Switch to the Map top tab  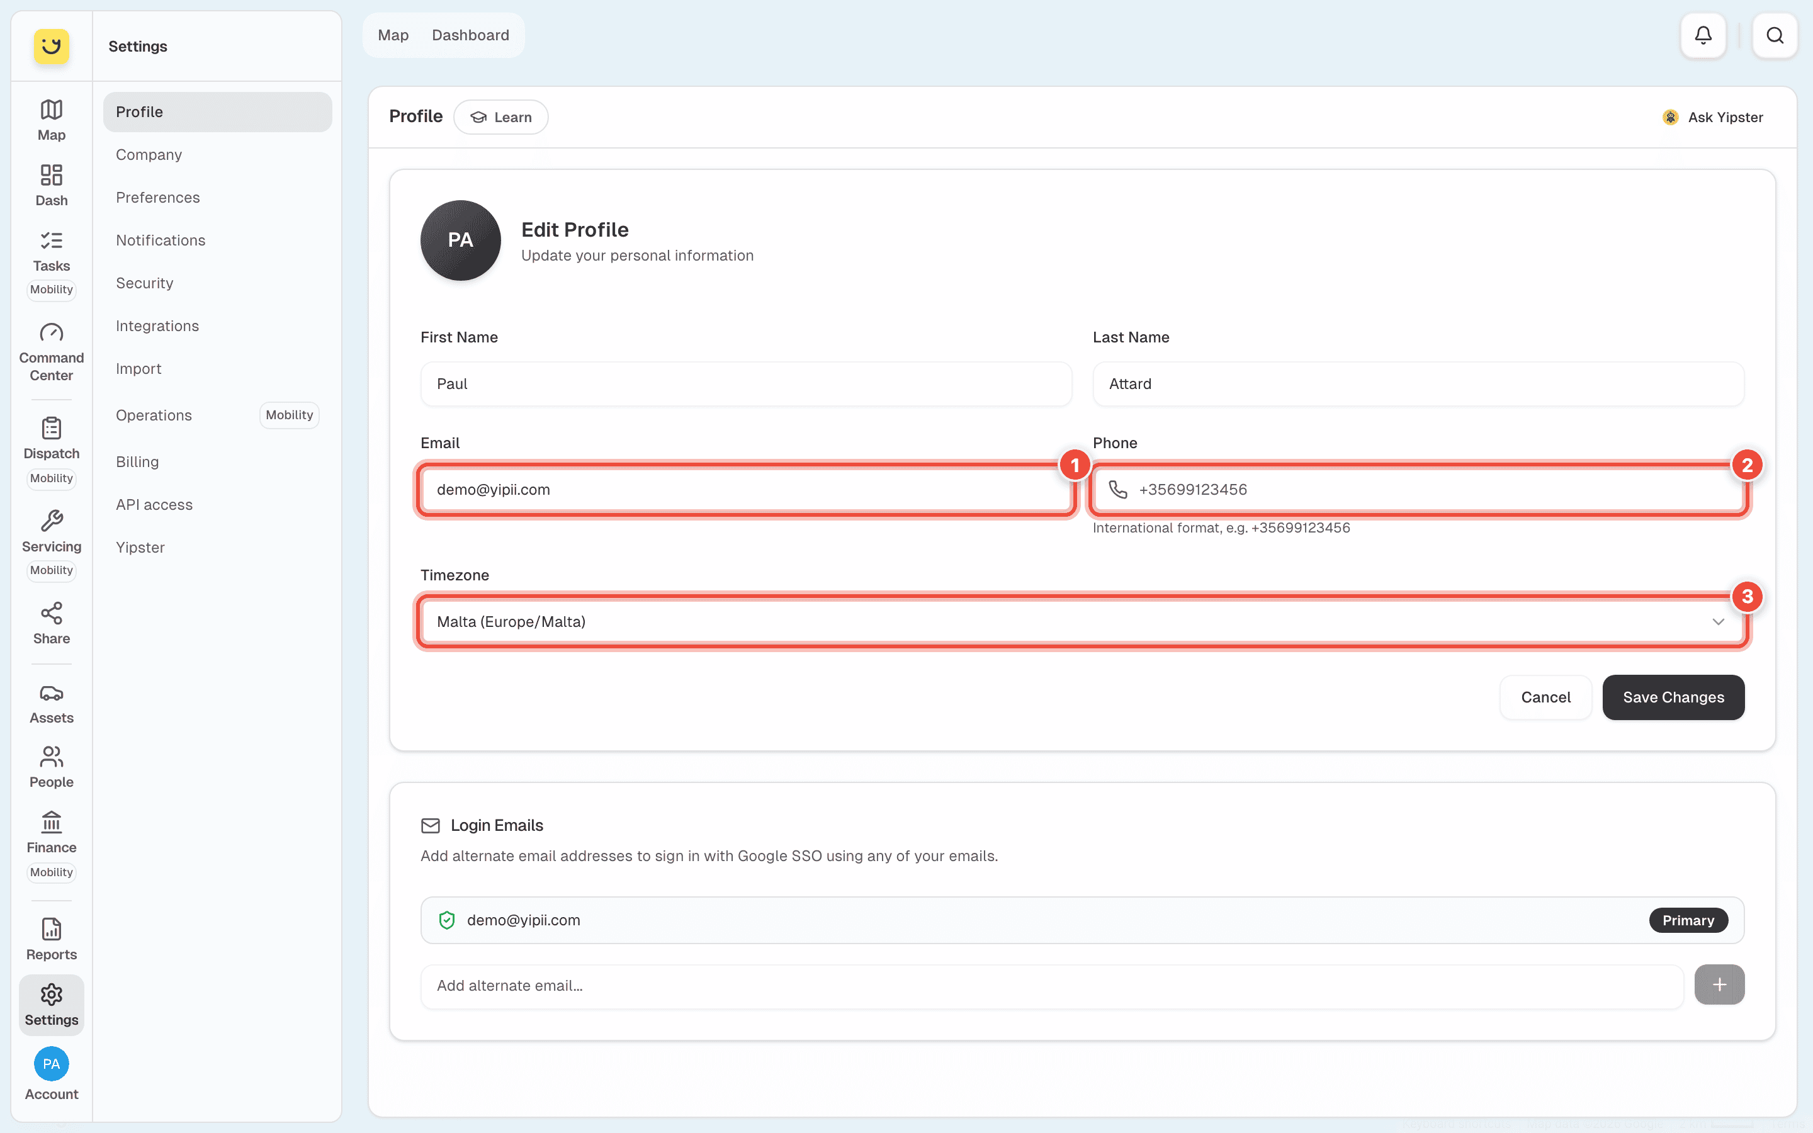[393, 35]
